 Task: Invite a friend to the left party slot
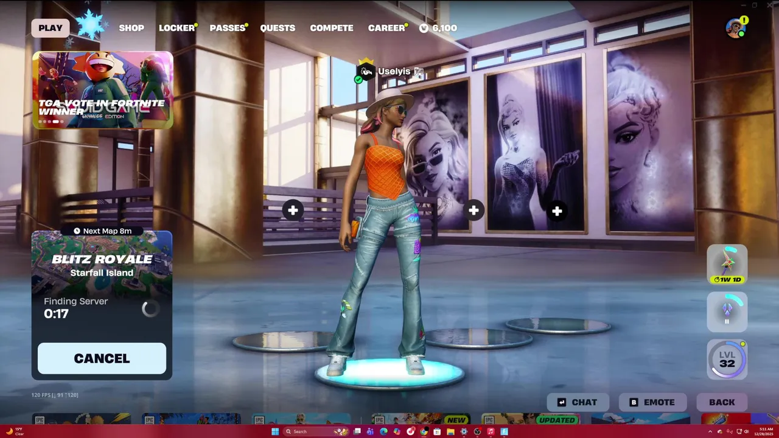[293, 210]
